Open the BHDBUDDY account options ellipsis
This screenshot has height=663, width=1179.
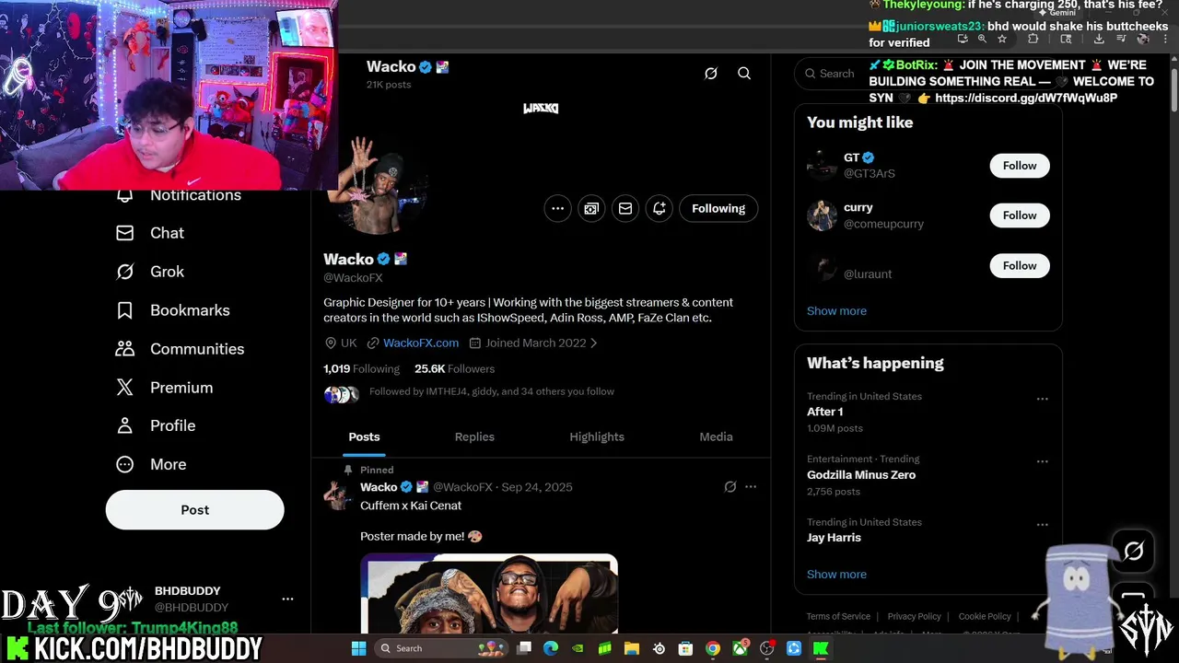click(x=287, y=599)
